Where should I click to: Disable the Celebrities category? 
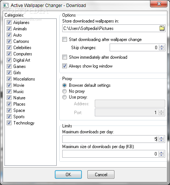[9, 48]
